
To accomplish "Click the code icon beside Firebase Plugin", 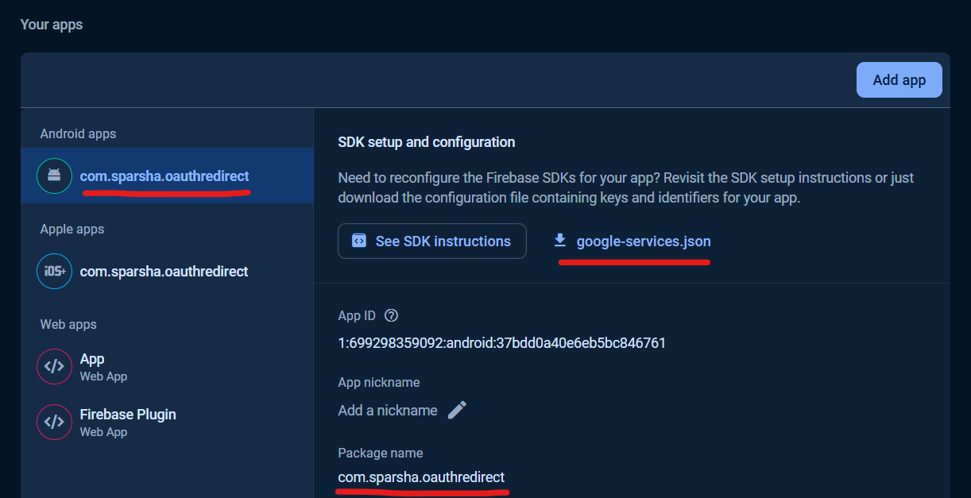I will (x=54, y=423).
